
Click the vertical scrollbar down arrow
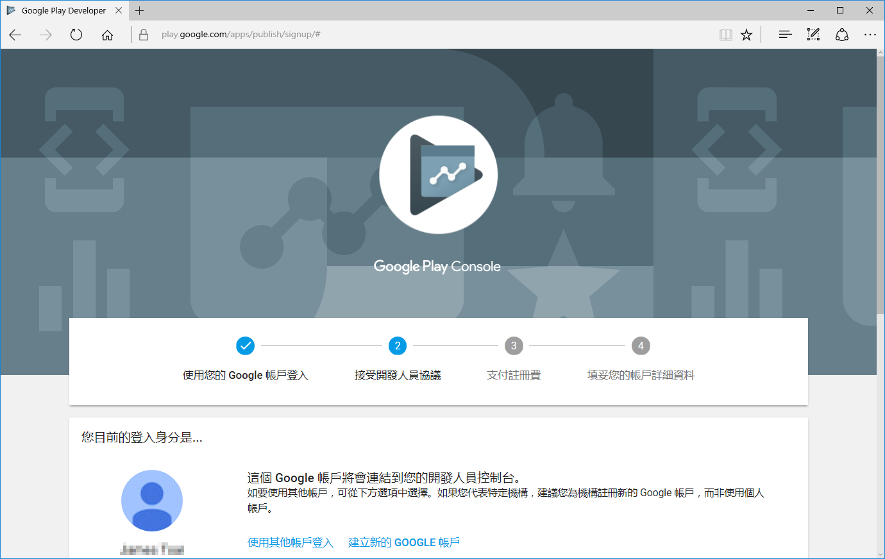coord(880,554)
